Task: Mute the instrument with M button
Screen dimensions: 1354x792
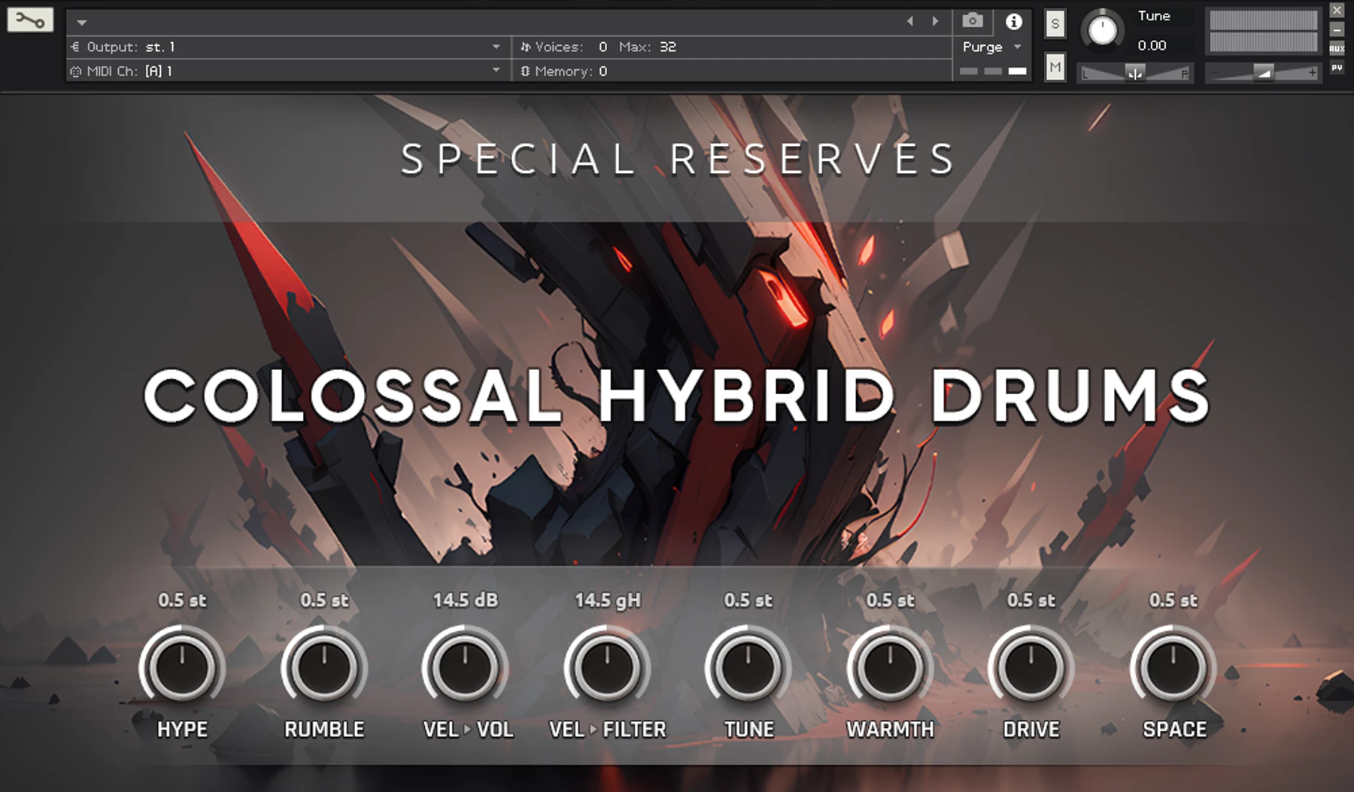Action: coord(1055,68)
